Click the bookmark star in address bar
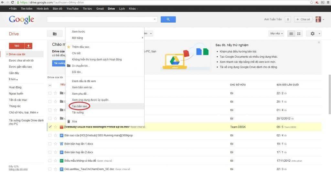Image resolution: width=331 pixels, height=172 pixels. pyautogui.click(x=312, y=2)
